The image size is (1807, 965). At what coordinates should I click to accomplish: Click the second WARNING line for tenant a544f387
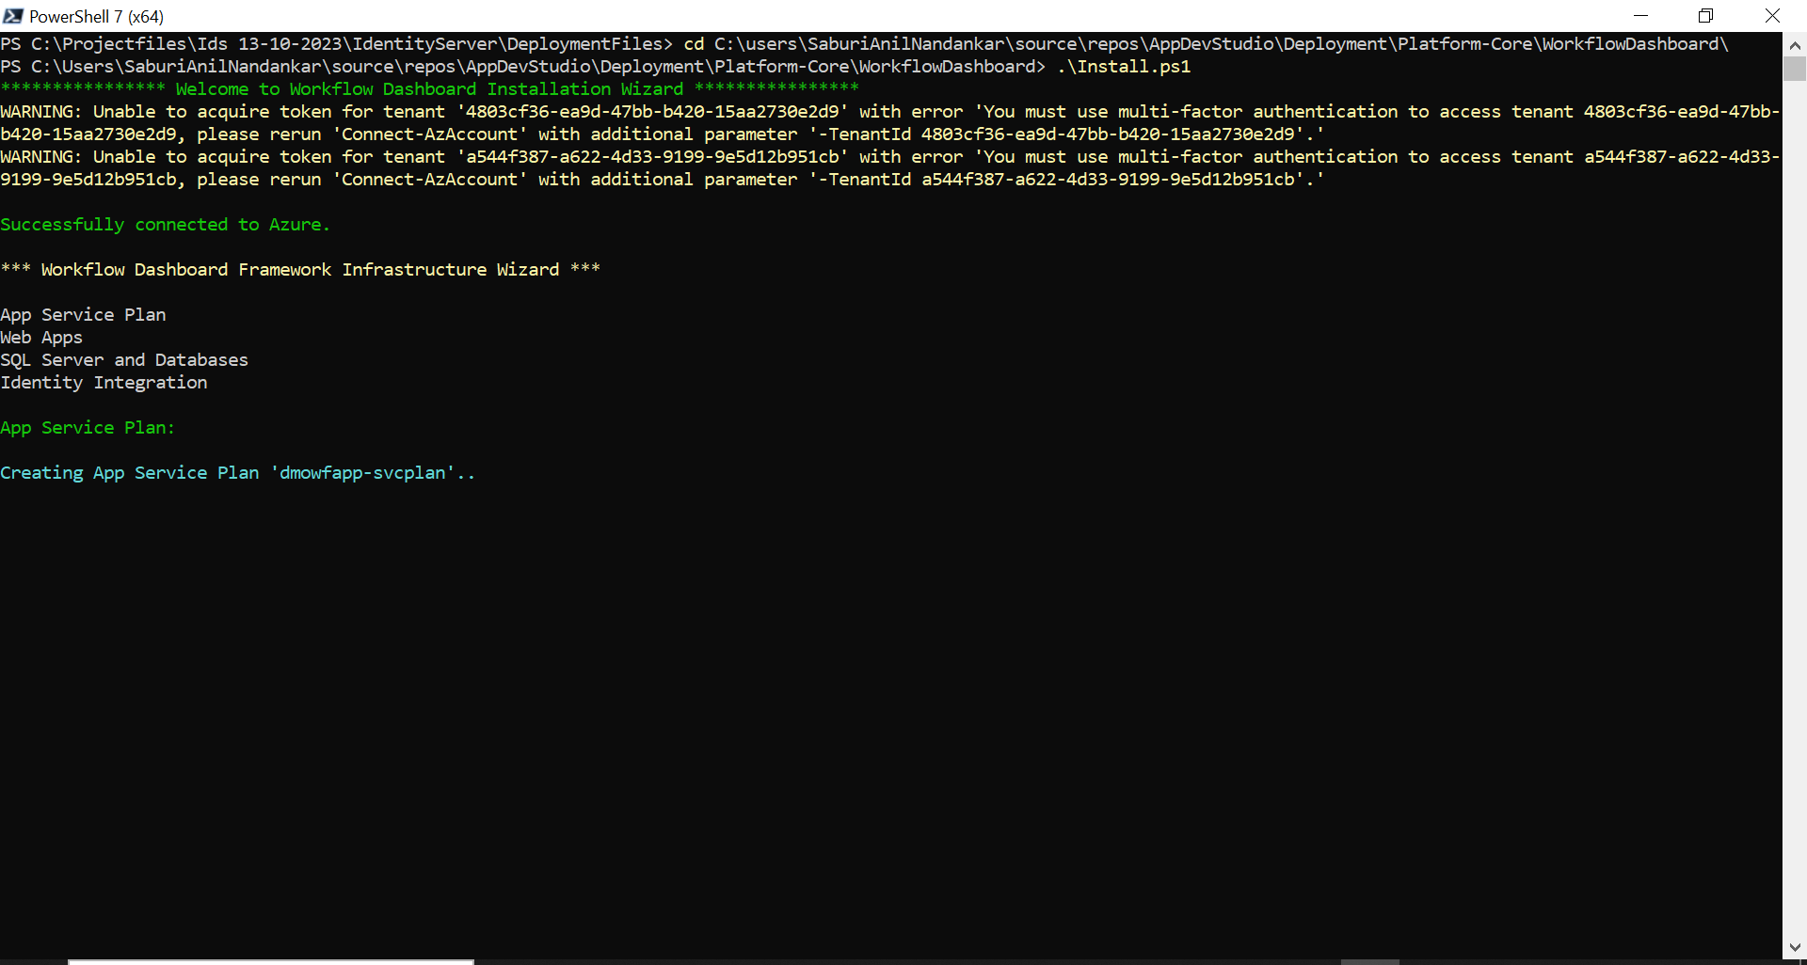point(889,157)
